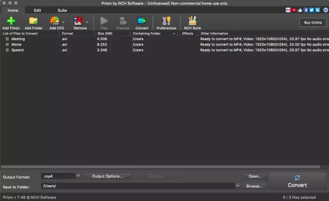Click the YouTube icon in the top bar
This screenshot has height=201, width=329.
294,10
